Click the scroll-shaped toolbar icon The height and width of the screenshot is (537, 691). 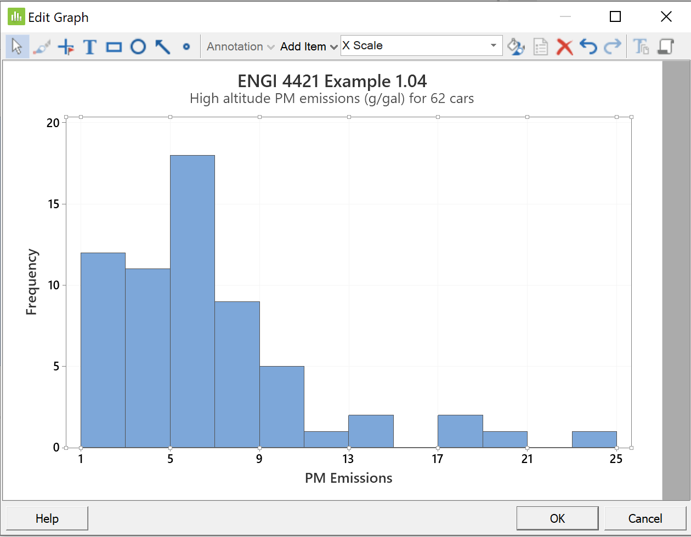(666, 47)
